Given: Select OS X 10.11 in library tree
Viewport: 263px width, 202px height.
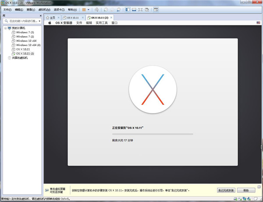Looking at the screenshot, I should (x=23, y=49).
